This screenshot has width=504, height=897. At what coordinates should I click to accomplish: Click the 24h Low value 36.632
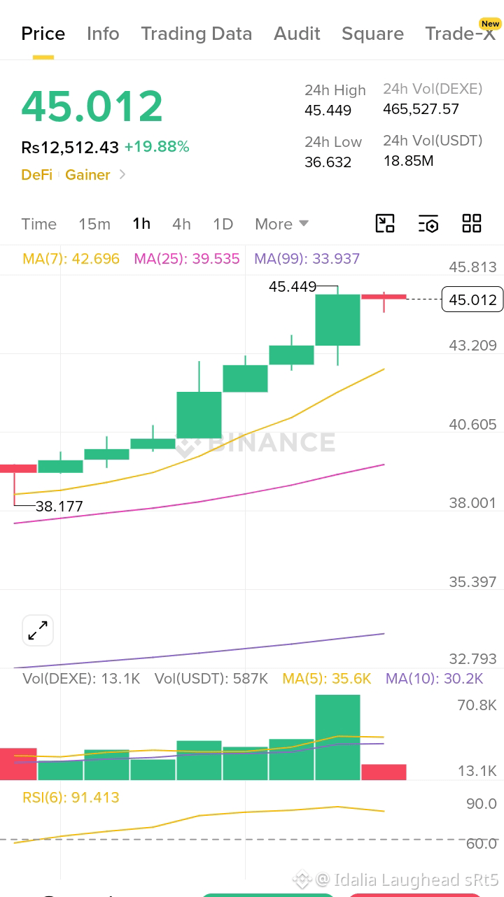[x=328, y=162]
